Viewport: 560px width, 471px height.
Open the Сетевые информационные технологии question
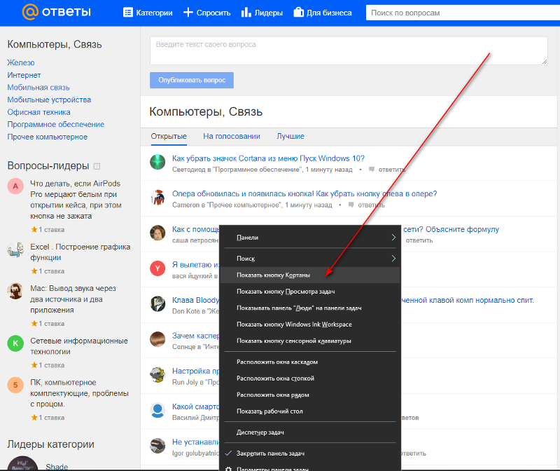tap(79, 346)
